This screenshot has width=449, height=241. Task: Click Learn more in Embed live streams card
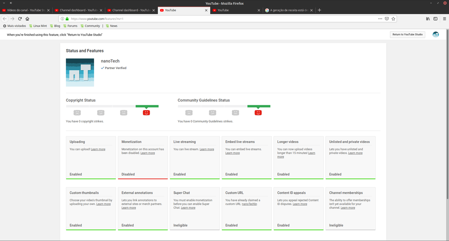232,153
